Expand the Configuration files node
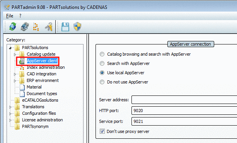The height and width of the screenshot is (143, 237). pos(10,114)
